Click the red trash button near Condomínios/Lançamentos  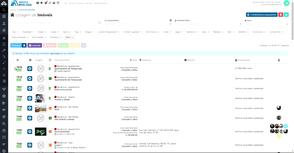point(280,15)
